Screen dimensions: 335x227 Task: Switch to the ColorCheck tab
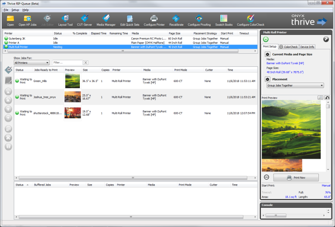[288, 47]
